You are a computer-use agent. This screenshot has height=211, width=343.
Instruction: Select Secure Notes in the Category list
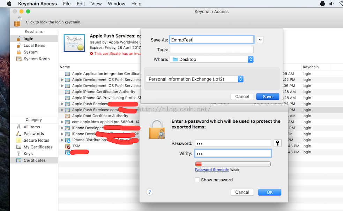36,140
